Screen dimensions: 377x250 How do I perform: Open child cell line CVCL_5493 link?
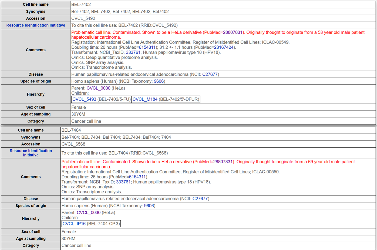click(x=84, y=99)
